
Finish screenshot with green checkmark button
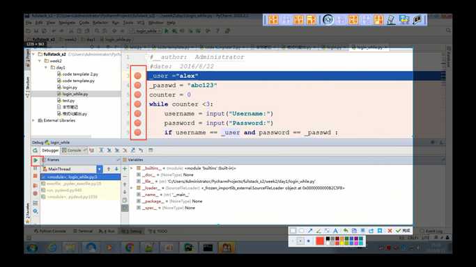[403, 231]
